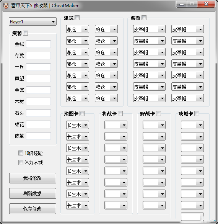
Task: Enable the 将战卡 checkbox
Action: tap(120, 114)
